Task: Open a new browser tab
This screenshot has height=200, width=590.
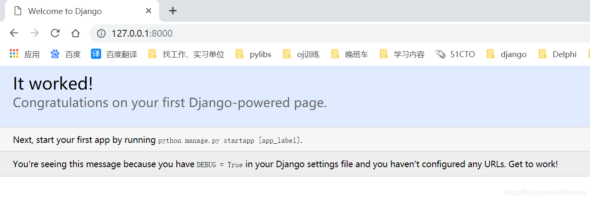Action: pos(172,11)
